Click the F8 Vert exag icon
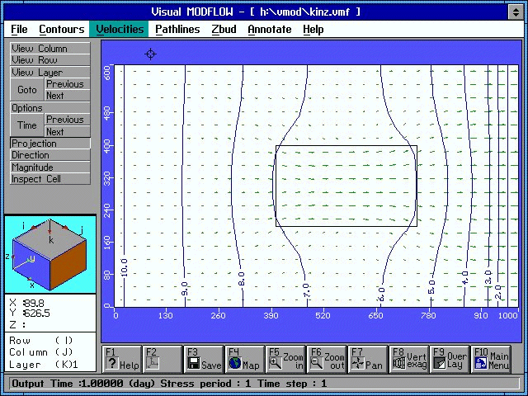 click(399, 364)
